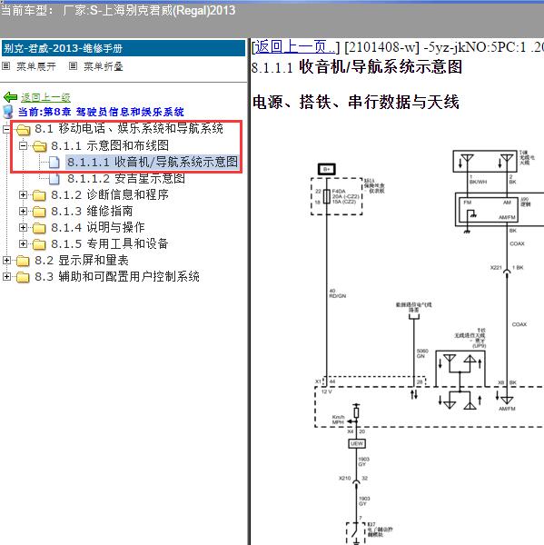Click the 菜单折叠 list icon
Viewport: 544px width, 545px height.
pyautogui.click(x=73, y=65)
